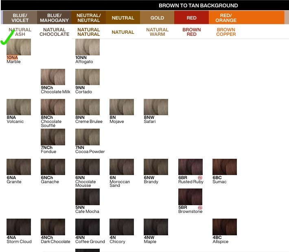Select the 4BC Allspice swatch
The width and height of the screenshot is (289, 252).
pyautogui.click(x=225, y=227)
